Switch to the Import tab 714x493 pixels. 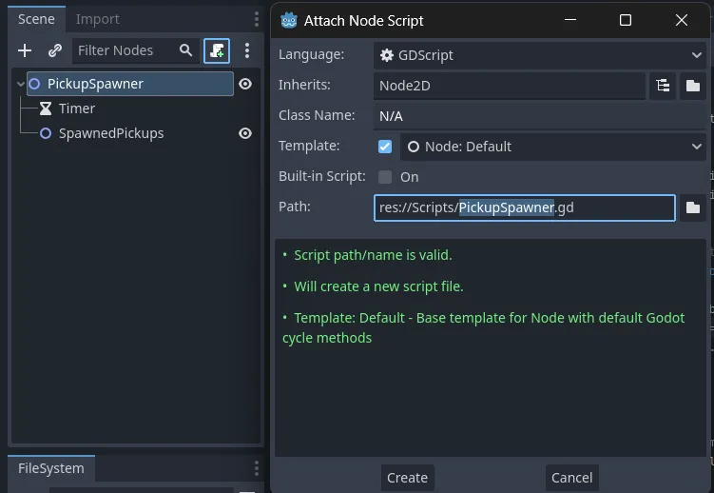coord(97,19)
